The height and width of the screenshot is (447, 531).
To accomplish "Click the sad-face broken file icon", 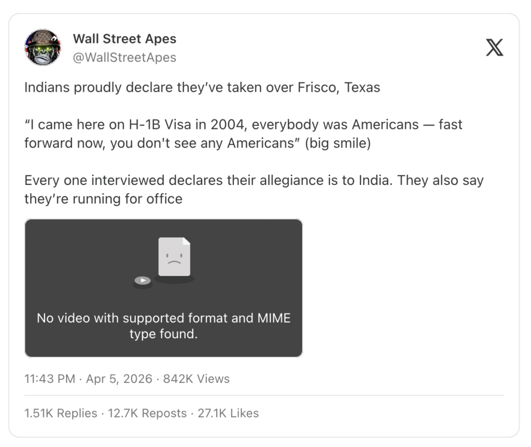I will (x=174, y=257).
